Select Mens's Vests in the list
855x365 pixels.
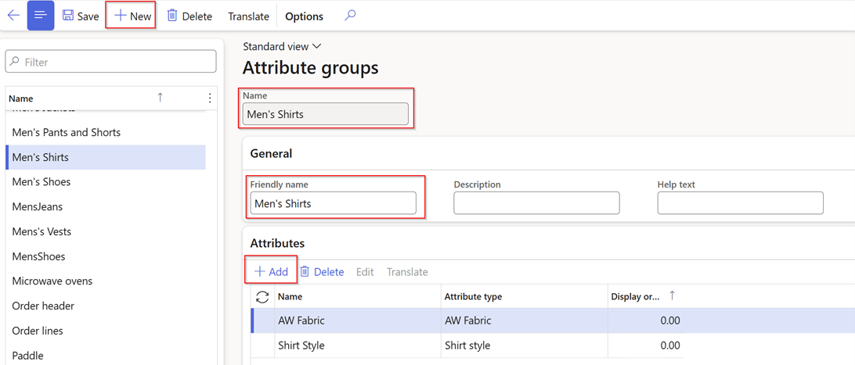106,231
